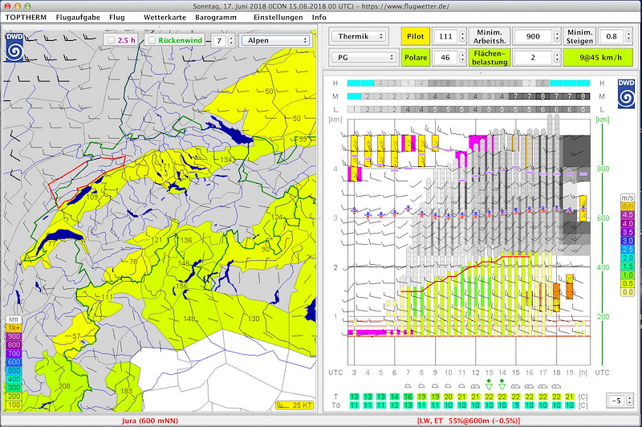Click the 0.0 m/s climb legend swatch
Screen dimensions: 642x427
click(628, 292)
